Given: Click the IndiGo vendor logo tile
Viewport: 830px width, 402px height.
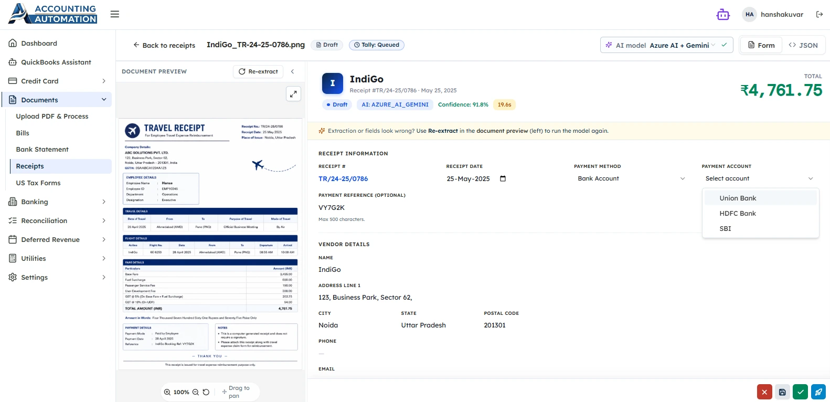Looking at the screenshot, I should coord(333,83).
